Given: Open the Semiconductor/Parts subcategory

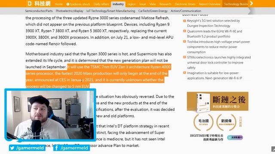Looking at the screenshot, I should coord(39,11).
